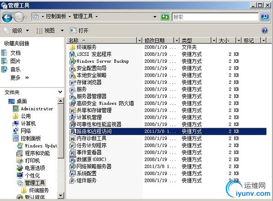Open the Help question mark icon

coord(264,31)
